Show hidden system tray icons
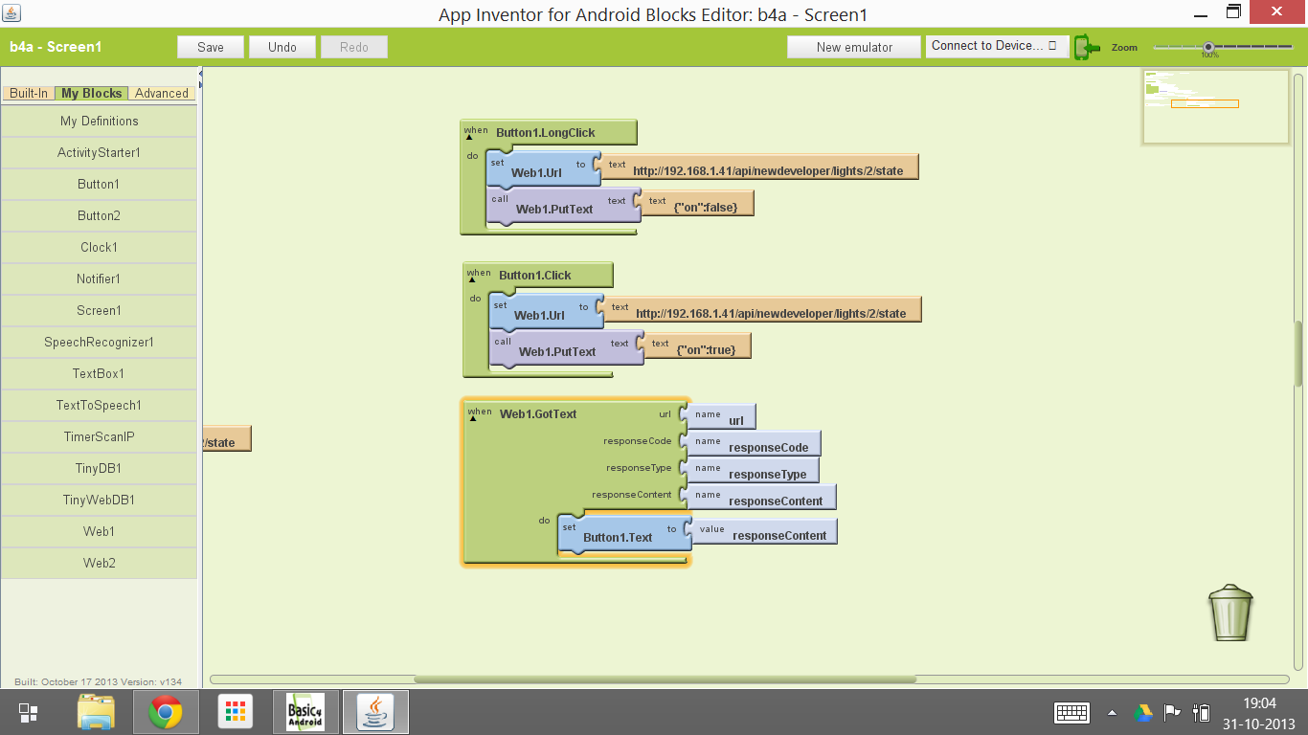Screen dimensions: 1308x735 coord(1112,712)
